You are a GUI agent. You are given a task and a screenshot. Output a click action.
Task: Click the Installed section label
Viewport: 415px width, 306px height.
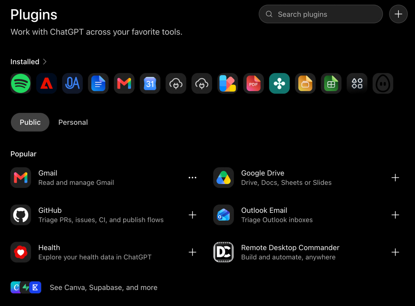pyautogui.click(x=25, y=62)
